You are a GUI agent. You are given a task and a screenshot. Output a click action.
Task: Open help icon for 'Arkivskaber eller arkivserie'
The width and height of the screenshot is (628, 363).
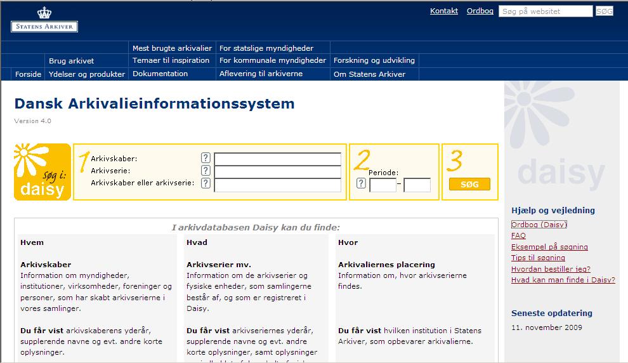206,183
